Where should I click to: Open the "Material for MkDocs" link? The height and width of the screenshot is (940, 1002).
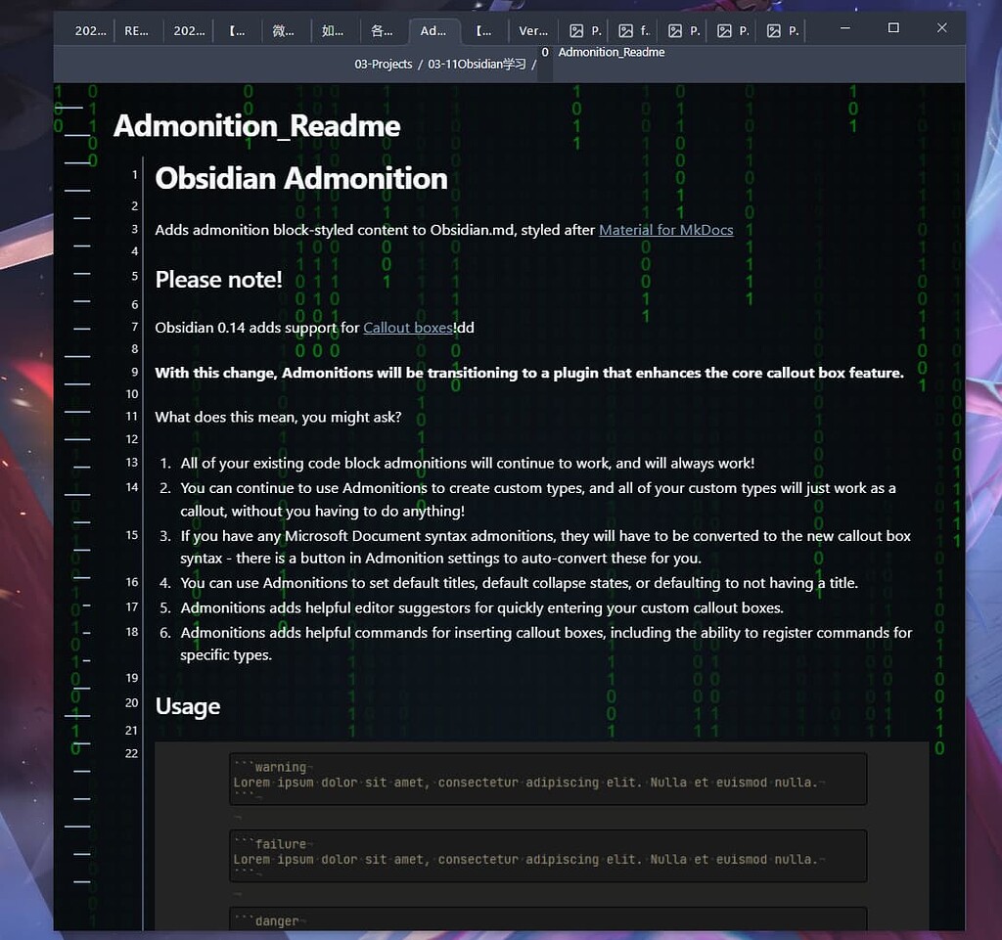[x=665, y=230]
